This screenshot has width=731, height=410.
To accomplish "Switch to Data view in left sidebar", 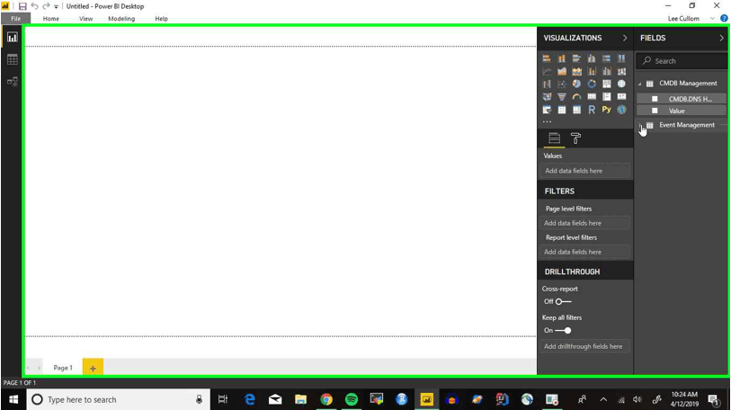I will 12,59.
